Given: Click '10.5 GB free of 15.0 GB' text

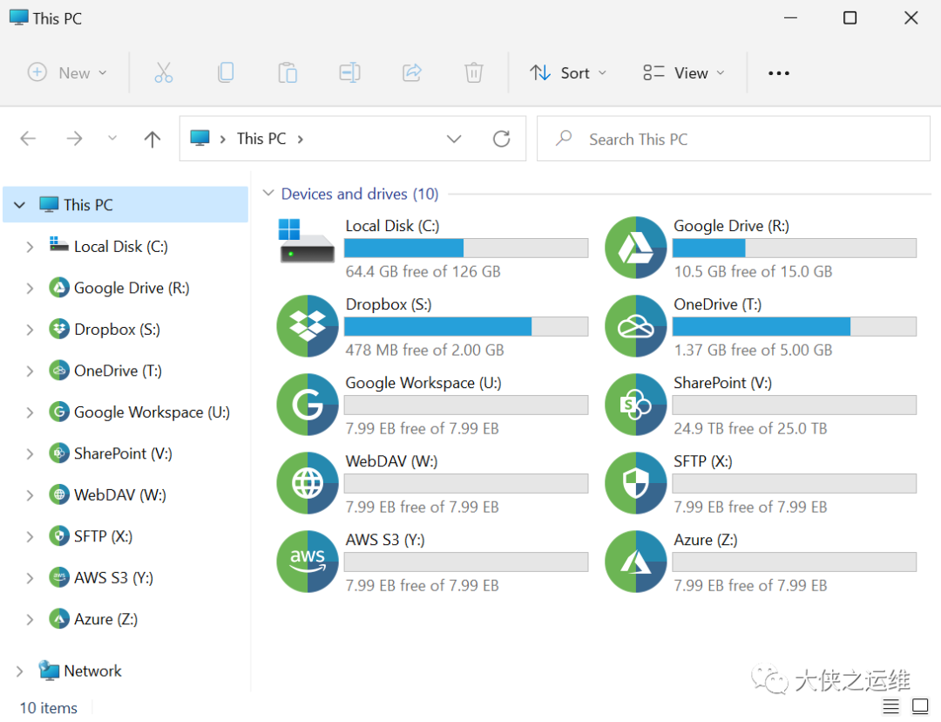Looking at the screenshot, I should pos(753,271).
